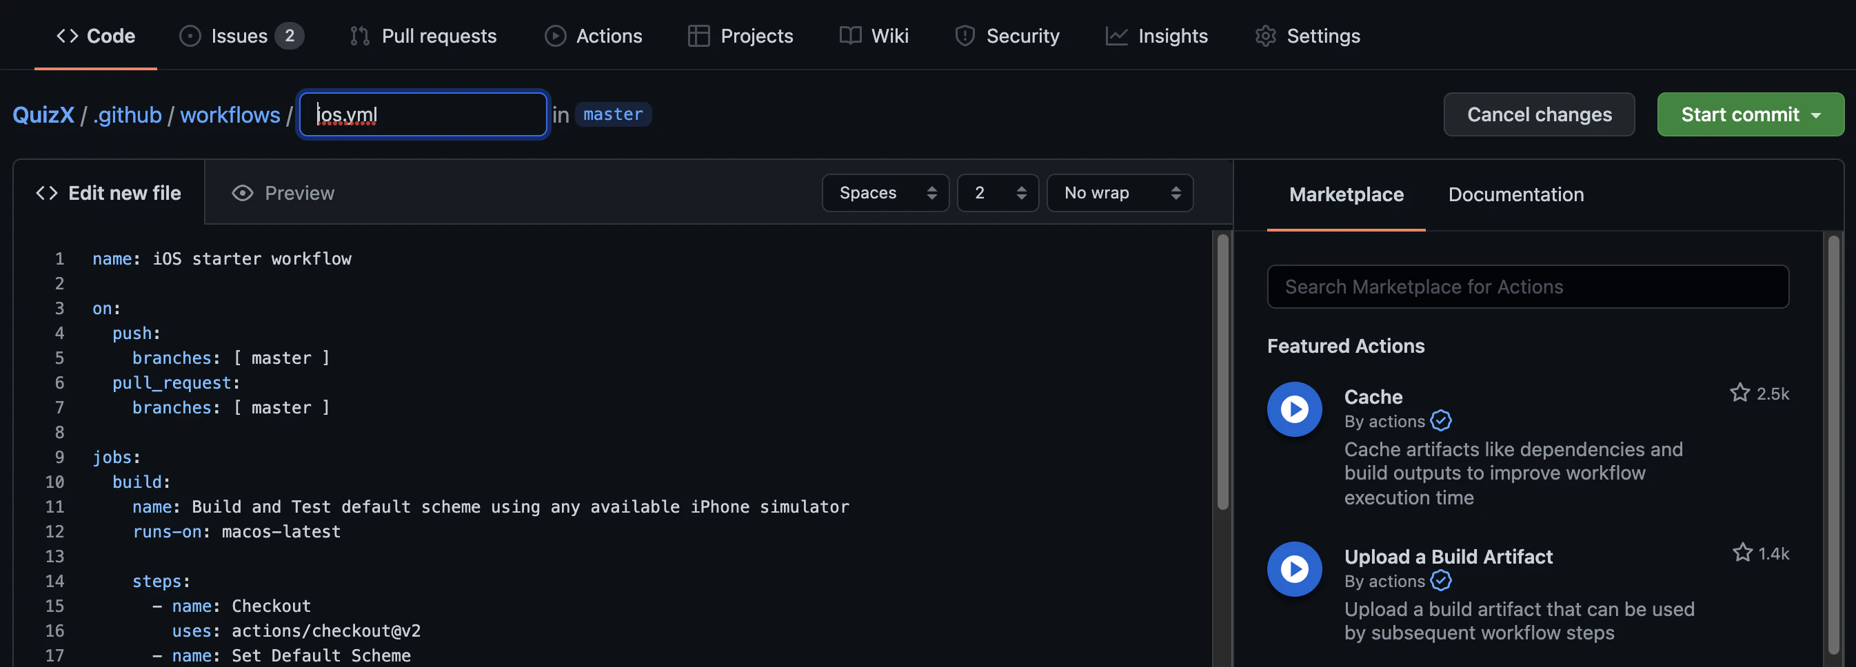The height and width of the screenshot is (667, 1856).
Task: Go to Pull requests tab
Action: point(423,35)
